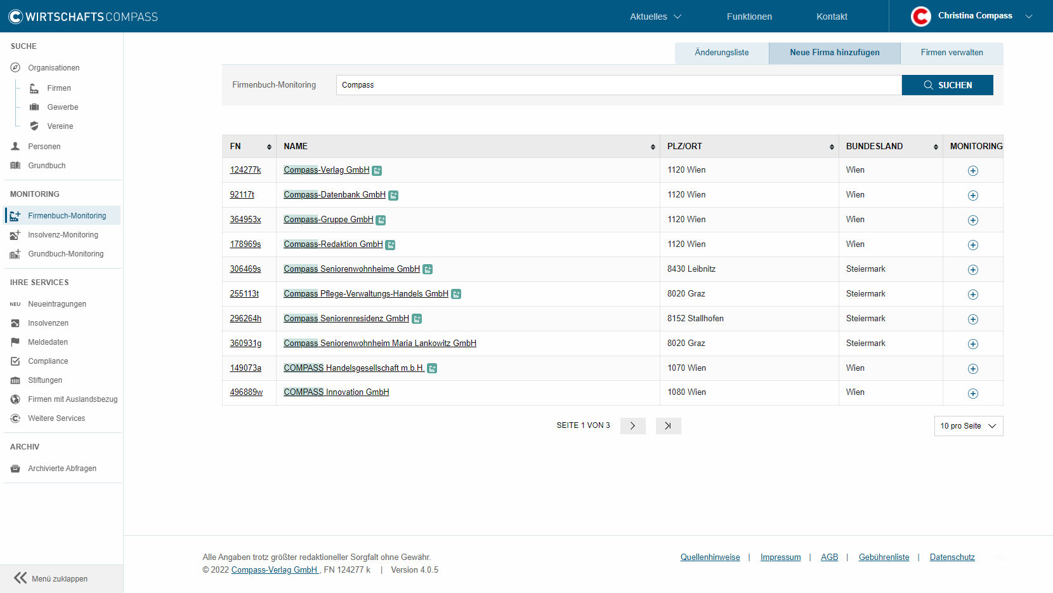Click the Wirtschafts Compass logo
This screenshot has height=593, width=1053.
click(83, 17)
